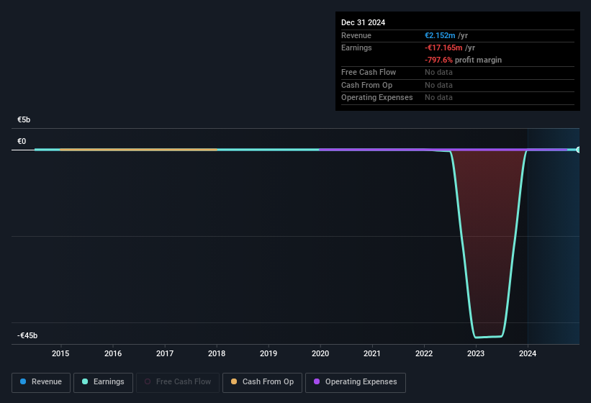Click the Dec 31 2024 tooltip date
Image resolution: width=591 pixels, height=403 pixels.
[x=363, y=22]
